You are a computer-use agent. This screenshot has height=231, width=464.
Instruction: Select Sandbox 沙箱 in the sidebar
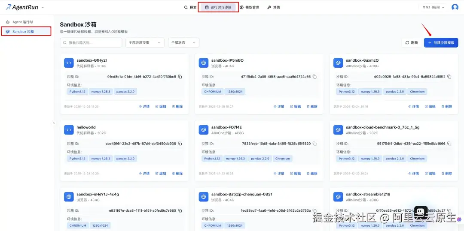27,31
